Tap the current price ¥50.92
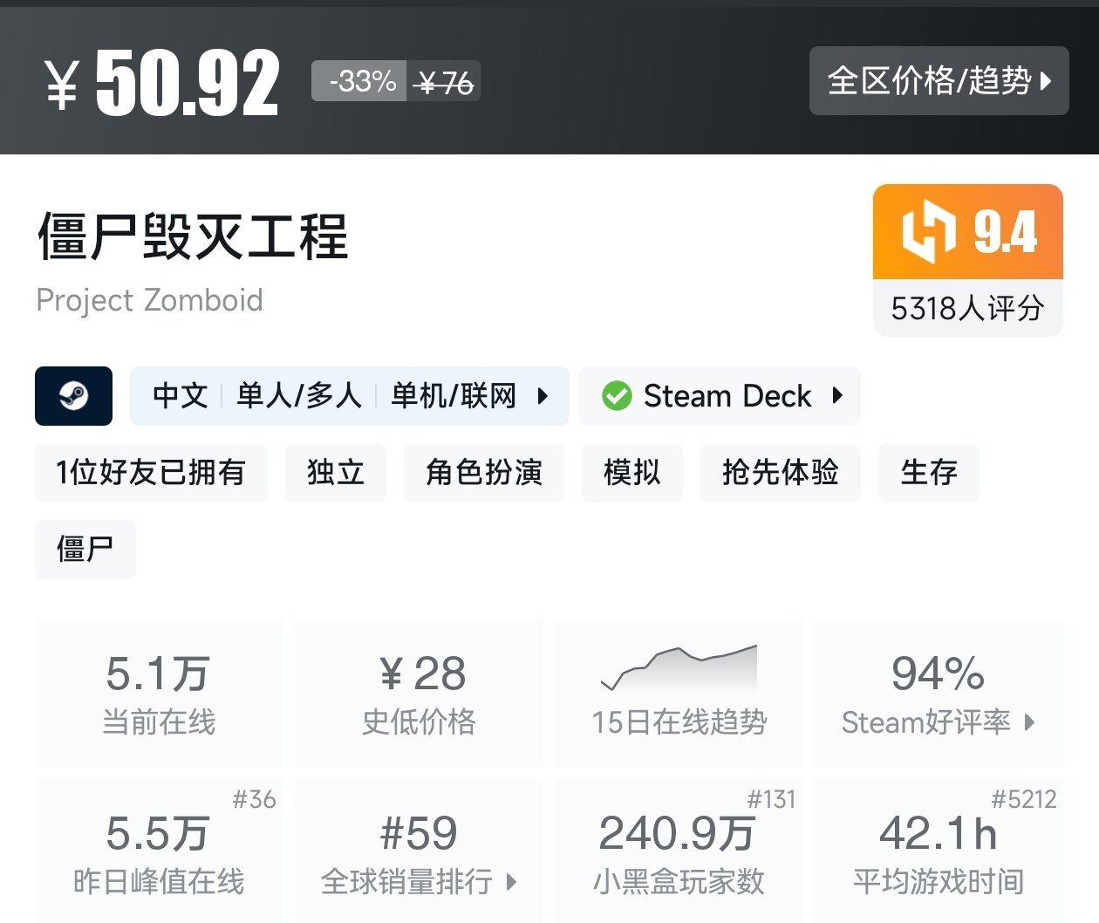The image size is (1099, 923). tap(162, 84)
